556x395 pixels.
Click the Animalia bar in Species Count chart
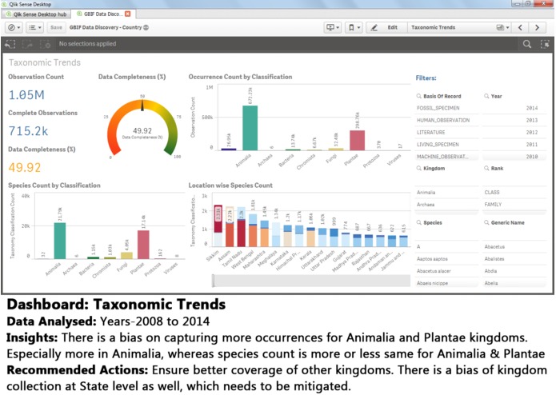pos(60,241)
